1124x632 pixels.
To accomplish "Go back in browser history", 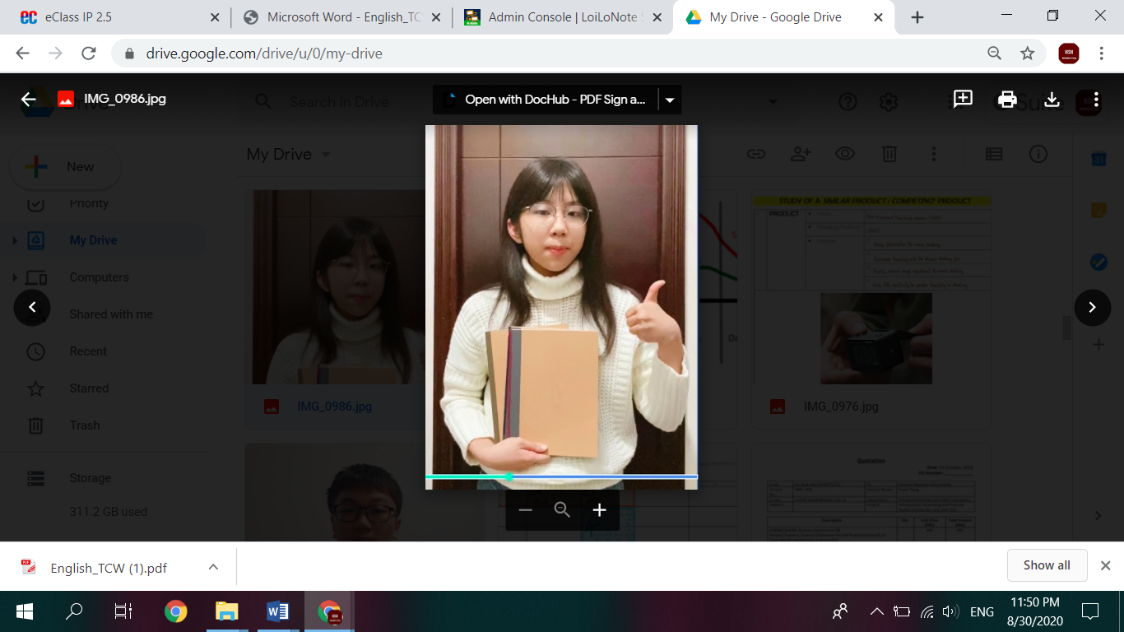I will coord(22,53).
